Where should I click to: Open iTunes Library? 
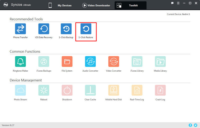click(x=137, y=61)
